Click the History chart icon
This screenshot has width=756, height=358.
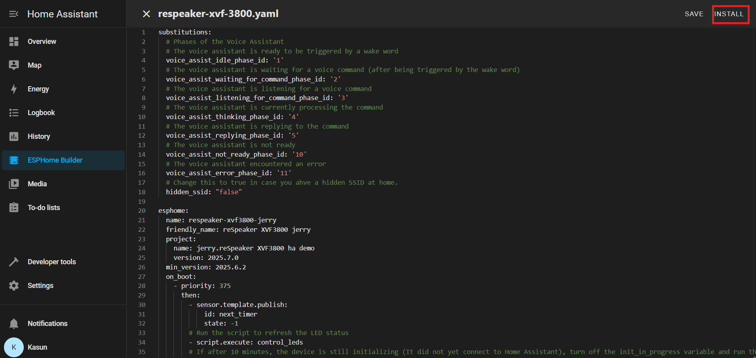click(14, 136)
